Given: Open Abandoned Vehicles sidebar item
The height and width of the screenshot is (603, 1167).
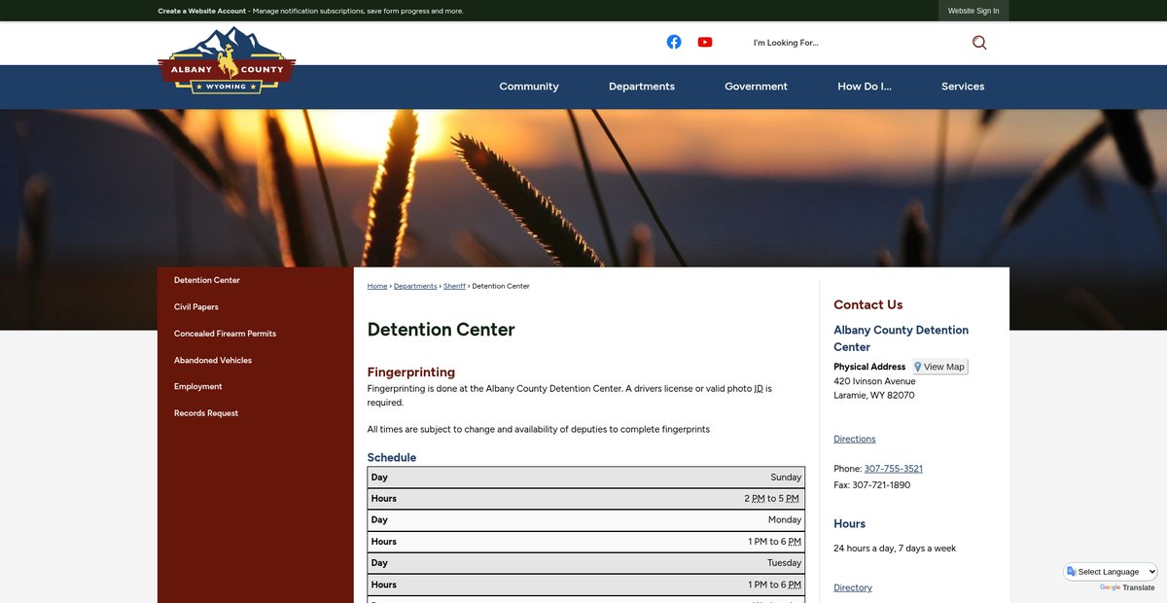Looking at the screenshot, I should click(213, 360).
